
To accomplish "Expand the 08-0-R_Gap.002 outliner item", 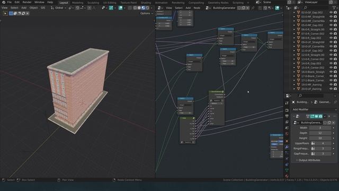I will (294, 38).
